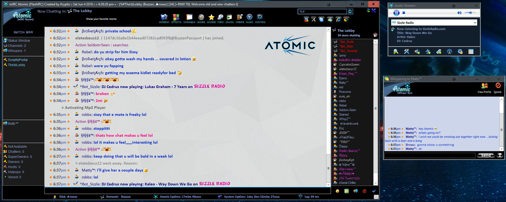Viewport: 506px width, 202px height.
Task: Stop the audio stream playback
Action: point(404,13)
